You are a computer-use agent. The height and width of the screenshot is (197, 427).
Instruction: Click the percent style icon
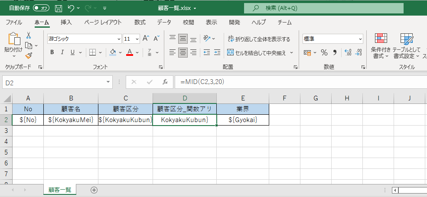pos(324,52)
